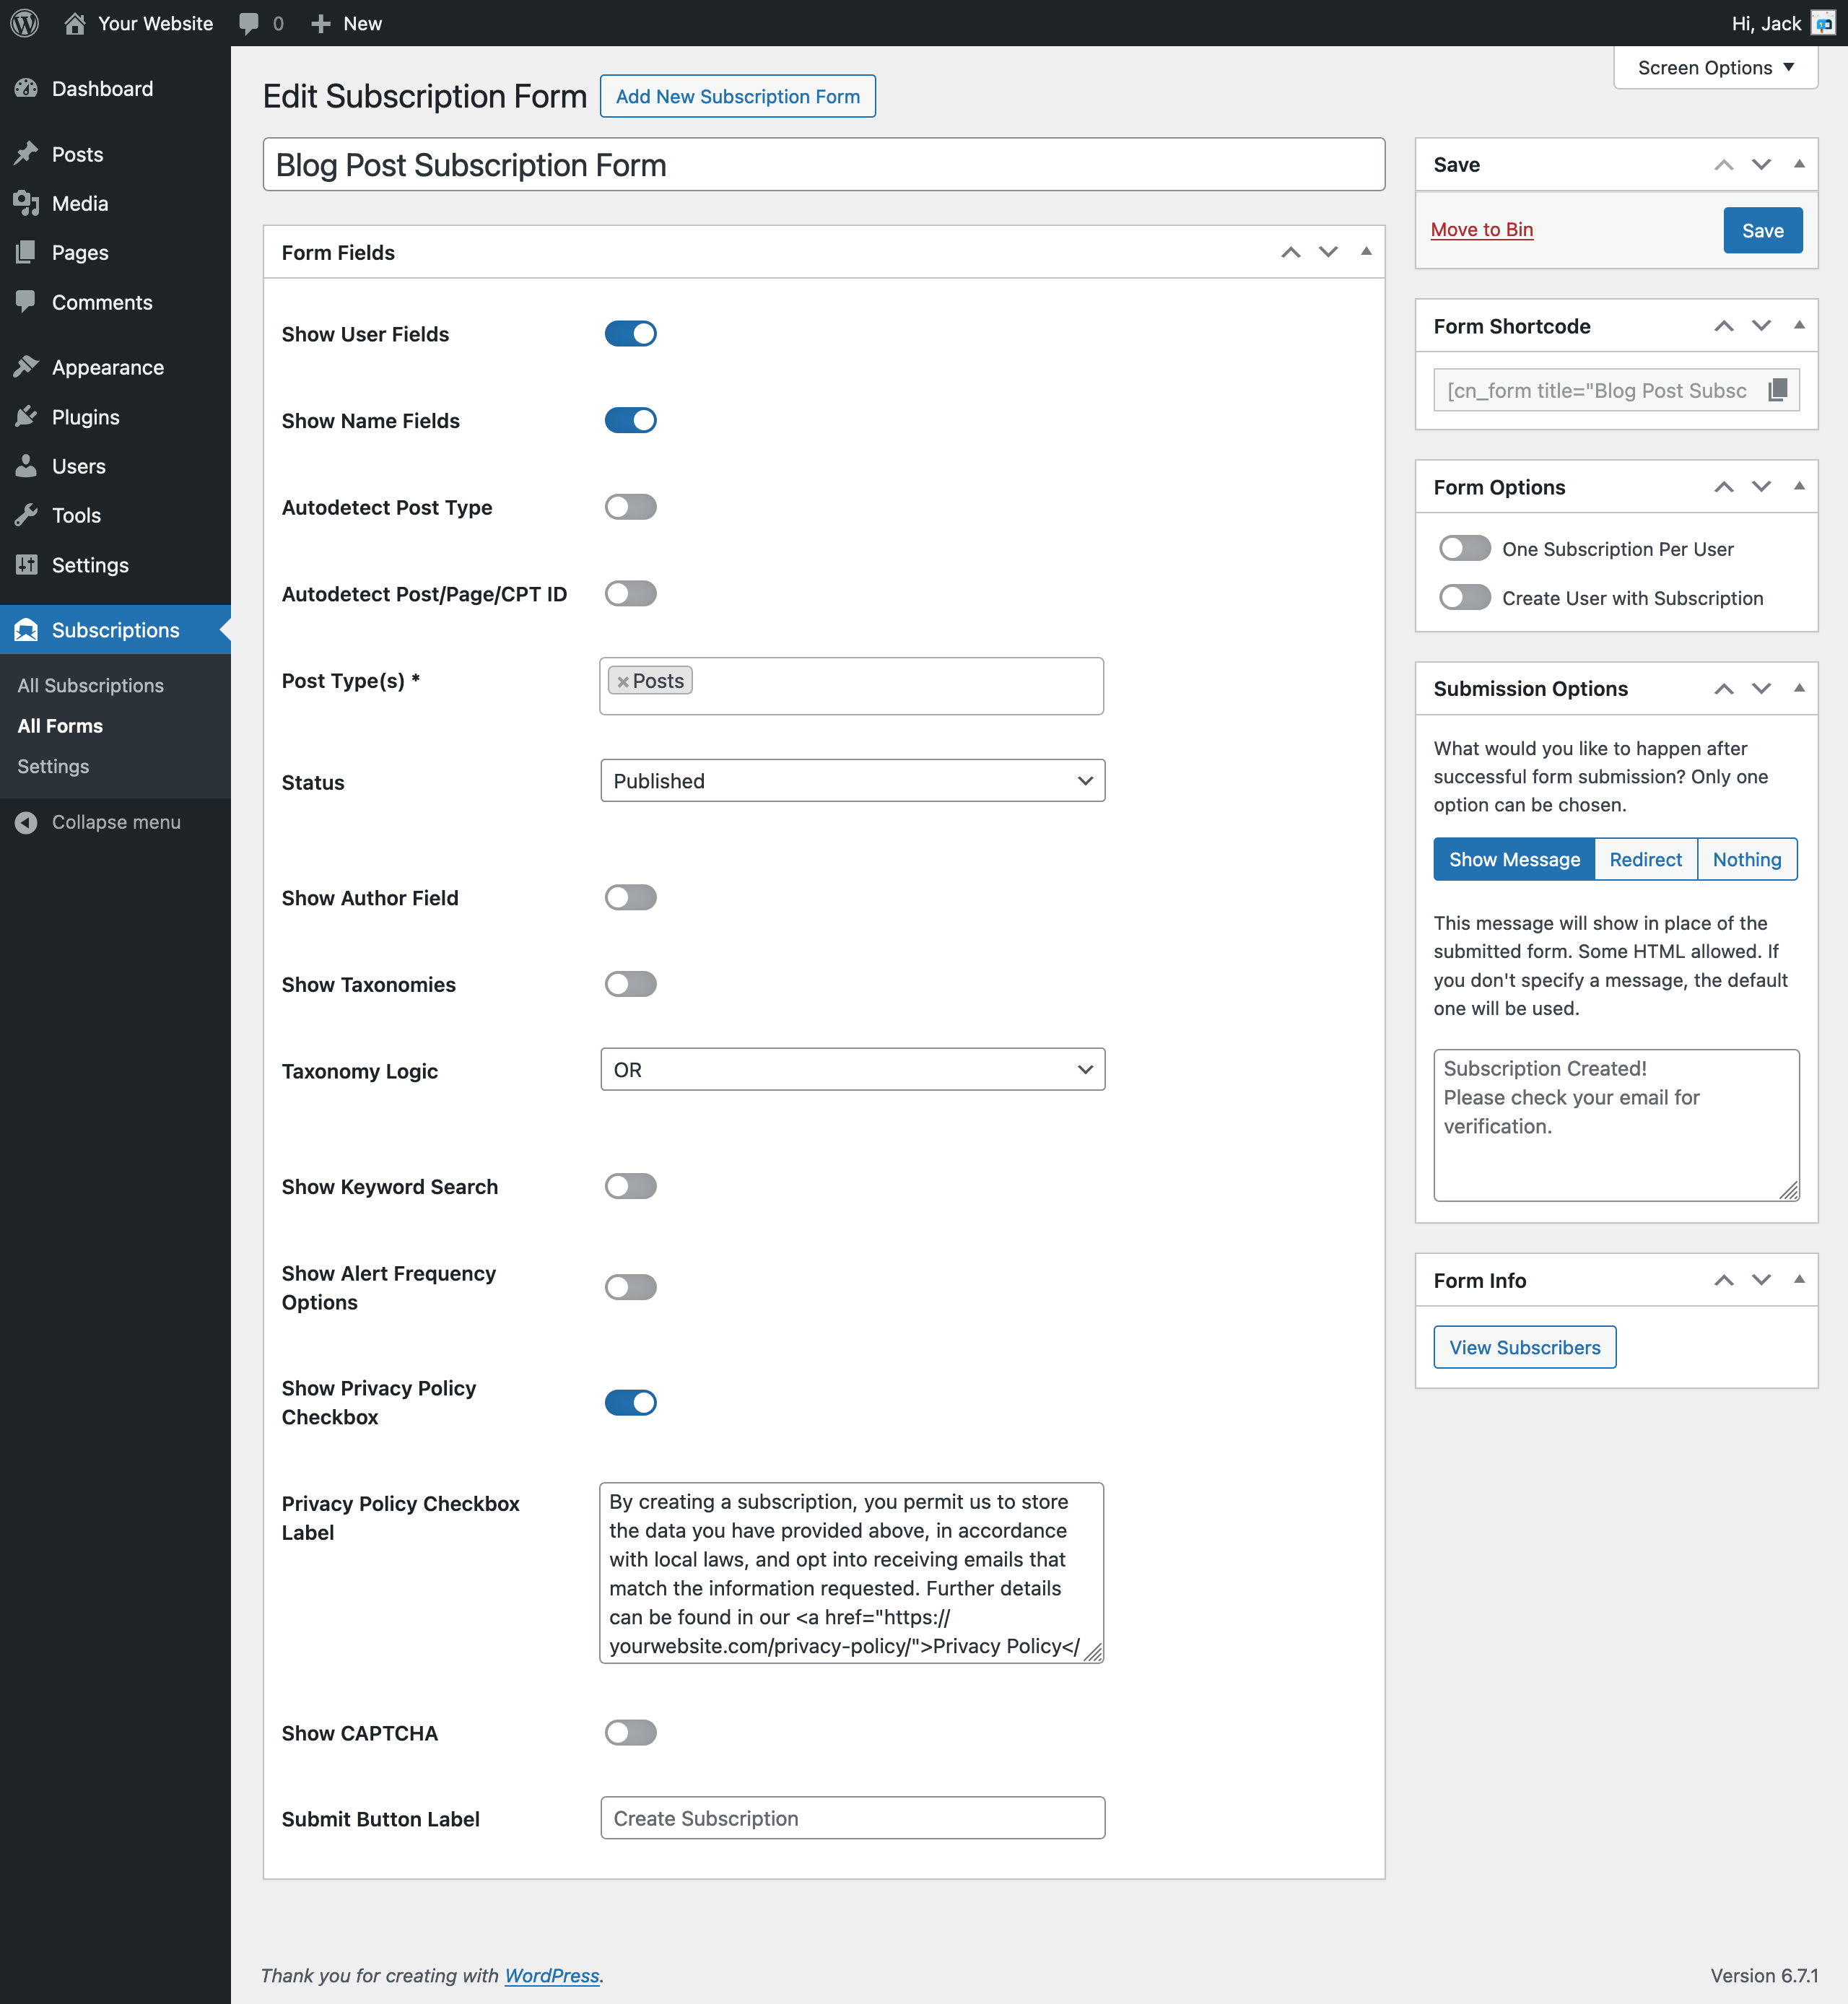The width and height of the screenshot is (1848, 2004).
Task: Click the Tools wrench icon
Action: click(26, 515)
